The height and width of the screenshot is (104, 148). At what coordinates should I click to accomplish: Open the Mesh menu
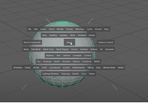click(26, 49)
